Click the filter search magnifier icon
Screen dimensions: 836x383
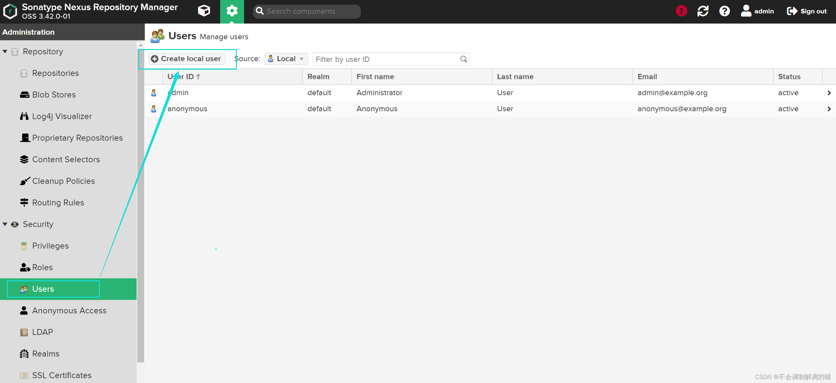[x=463, y=59]
